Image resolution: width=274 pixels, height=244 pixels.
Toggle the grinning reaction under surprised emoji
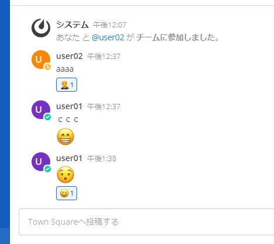coord(67,193)
